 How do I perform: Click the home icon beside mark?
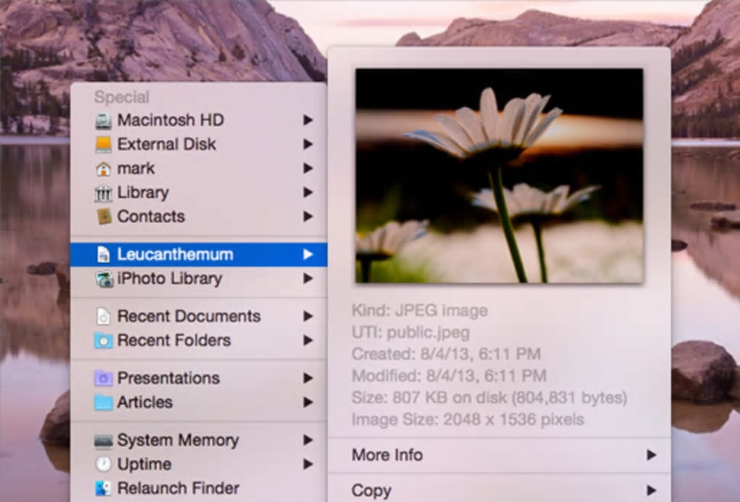(x=103, y=169)
